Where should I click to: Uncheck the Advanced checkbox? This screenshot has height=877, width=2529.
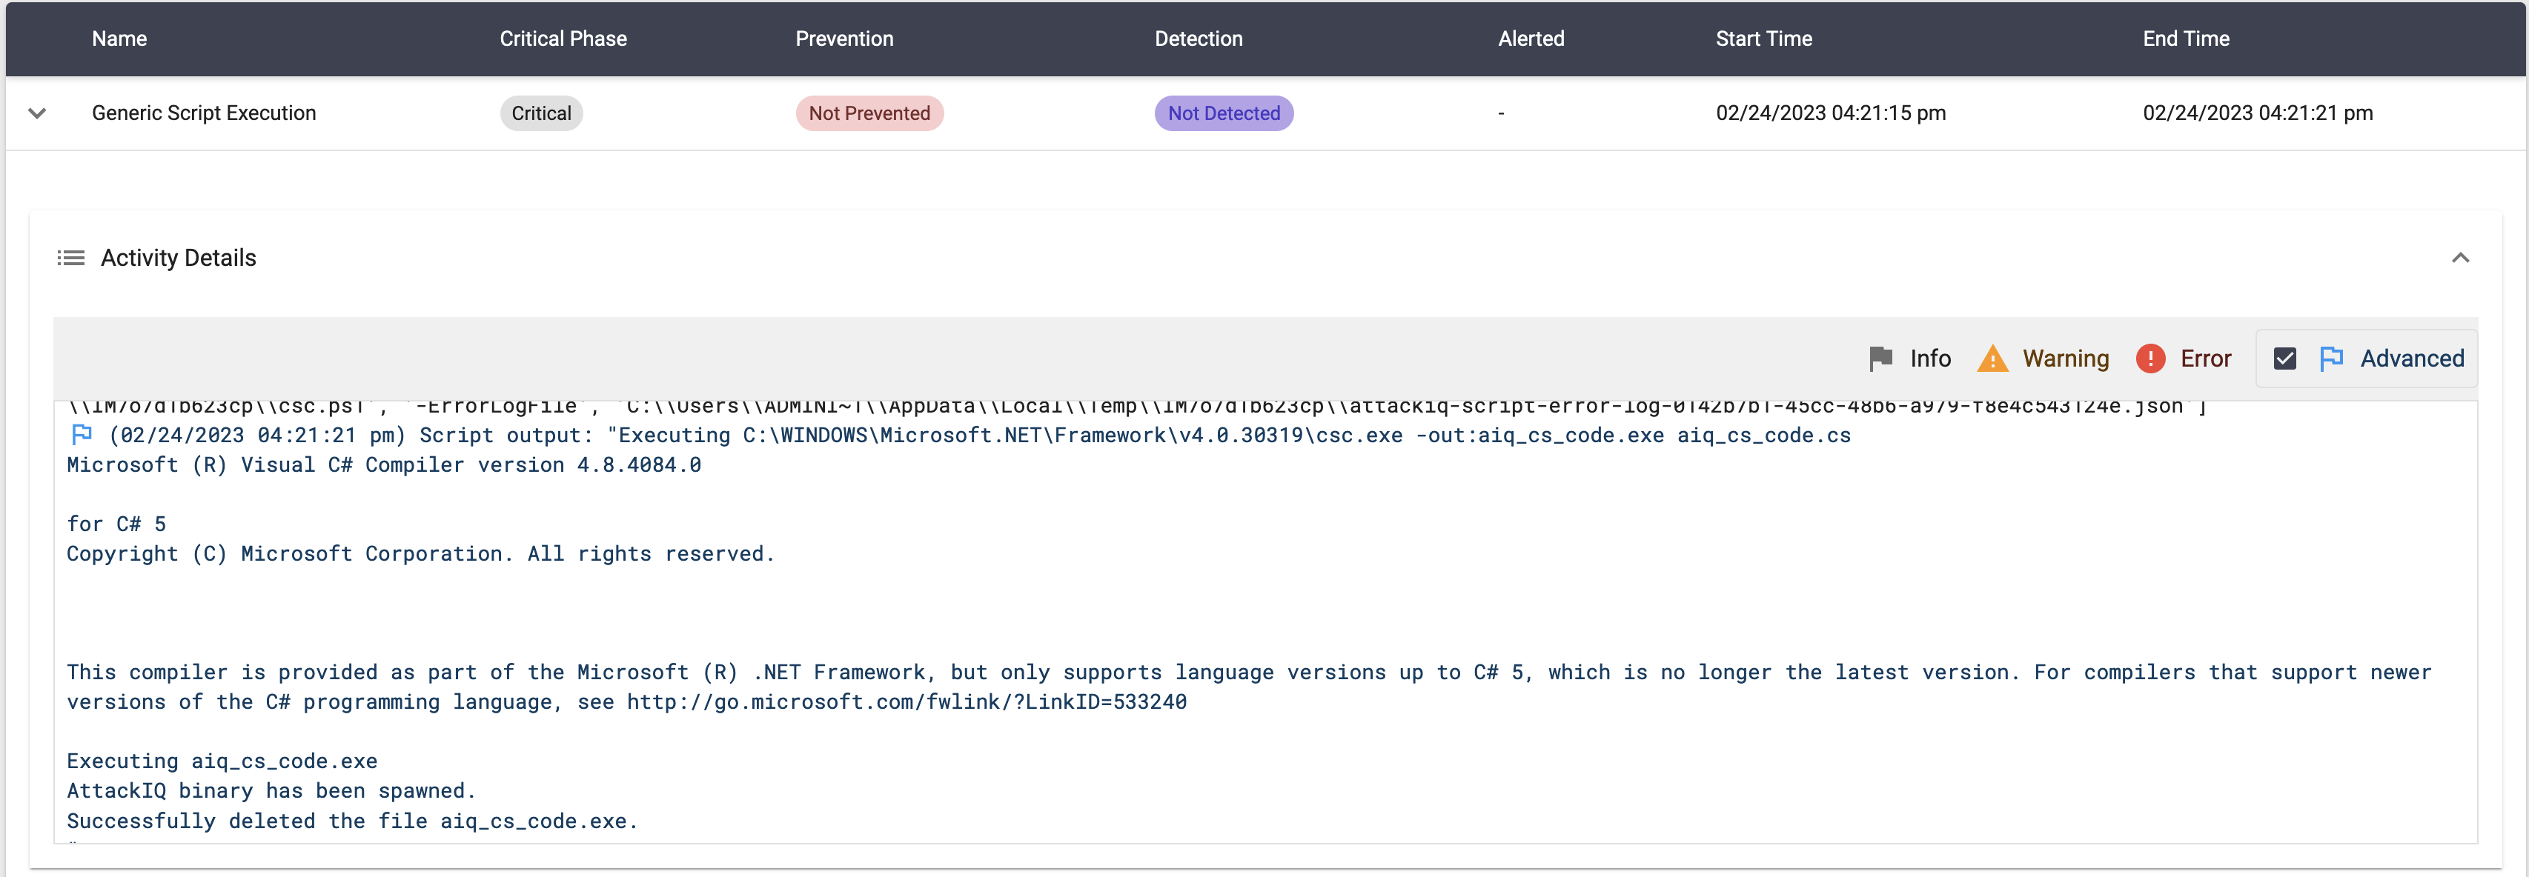2284,359
